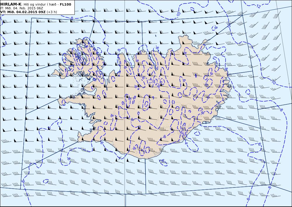Click the VT: Mið. 04.02.2015 09Z text
The height and width of the screenshot is (207, 292).
[23, 12]
